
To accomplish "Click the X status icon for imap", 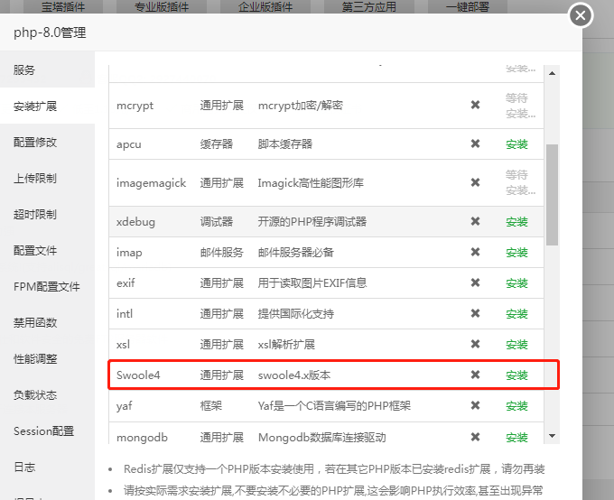I will [475, 252].
